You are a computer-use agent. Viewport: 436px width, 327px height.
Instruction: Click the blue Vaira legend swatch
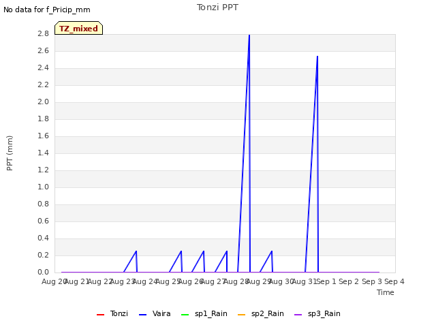click(142, 315)
